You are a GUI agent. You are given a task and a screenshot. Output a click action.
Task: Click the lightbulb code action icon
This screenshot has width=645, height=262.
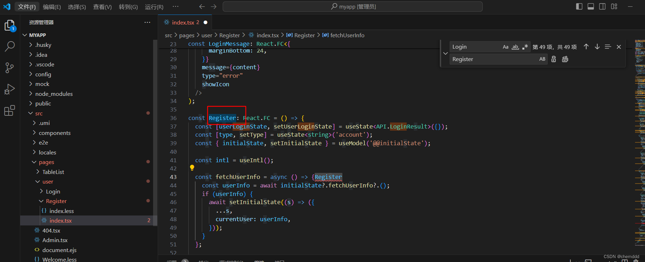pyautogui.click(x=192, y=168)
